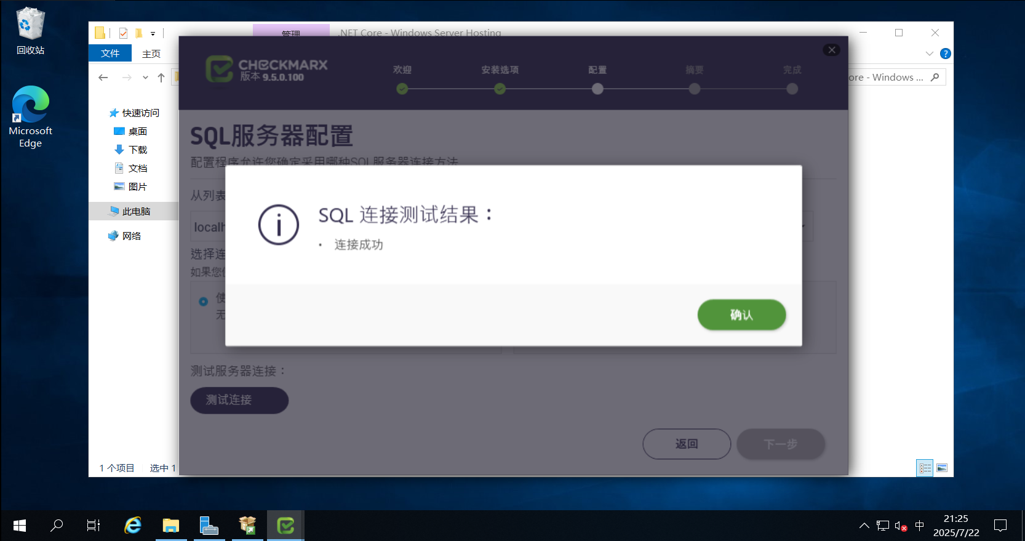Viewport: 1025px width, 541px height.
Task: Launch Internet Explorer from the taskbar
Action: [132, 526]
